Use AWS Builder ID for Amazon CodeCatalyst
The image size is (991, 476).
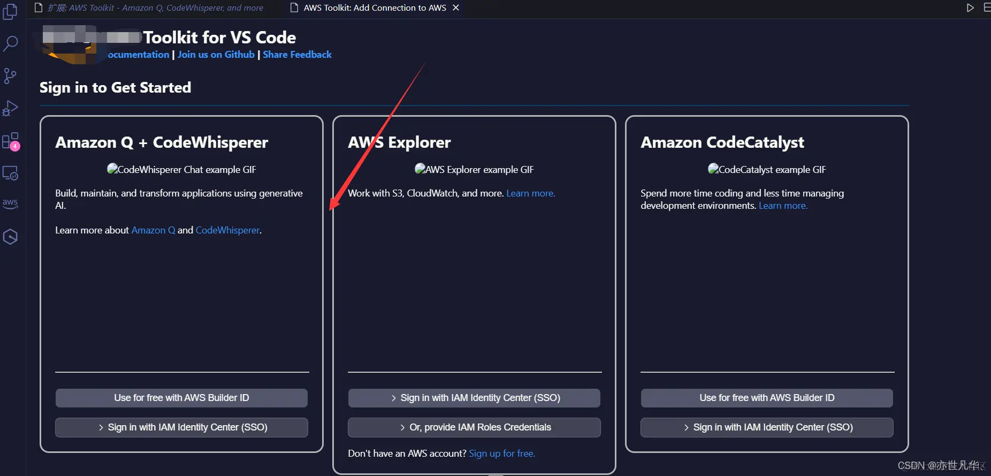[767, 398]
